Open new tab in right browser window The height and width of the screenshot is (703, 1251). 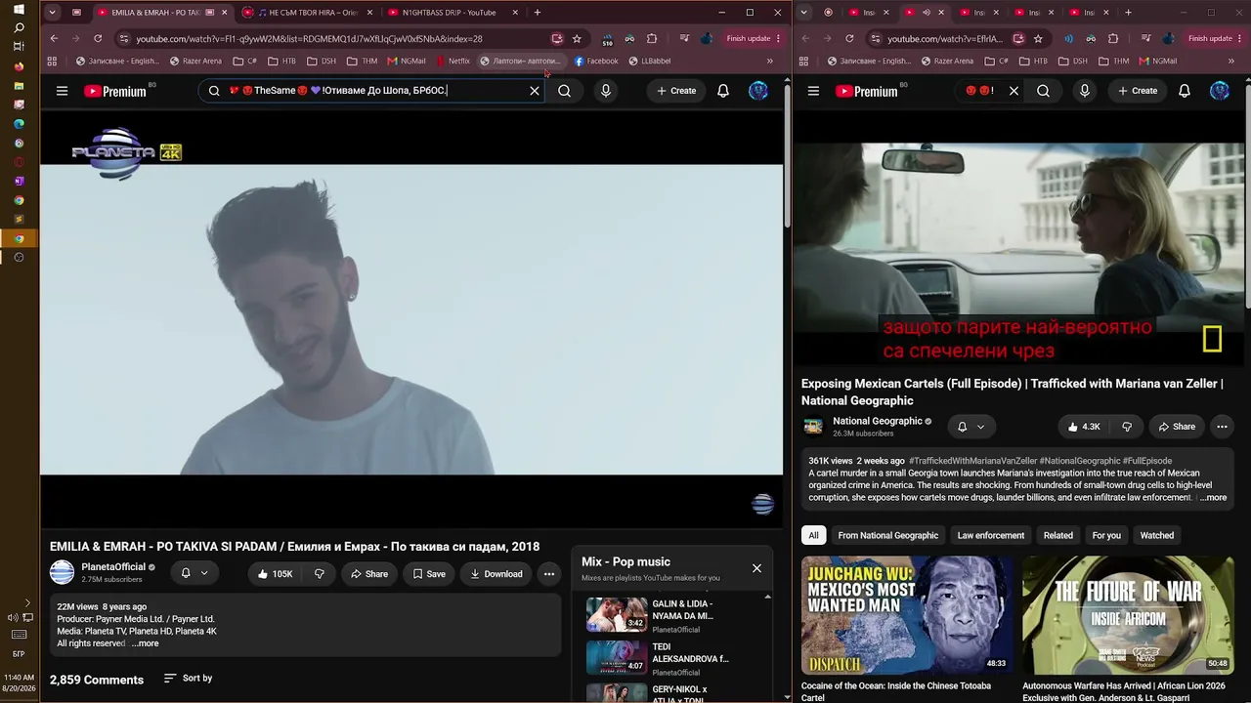pos(1128,13)
